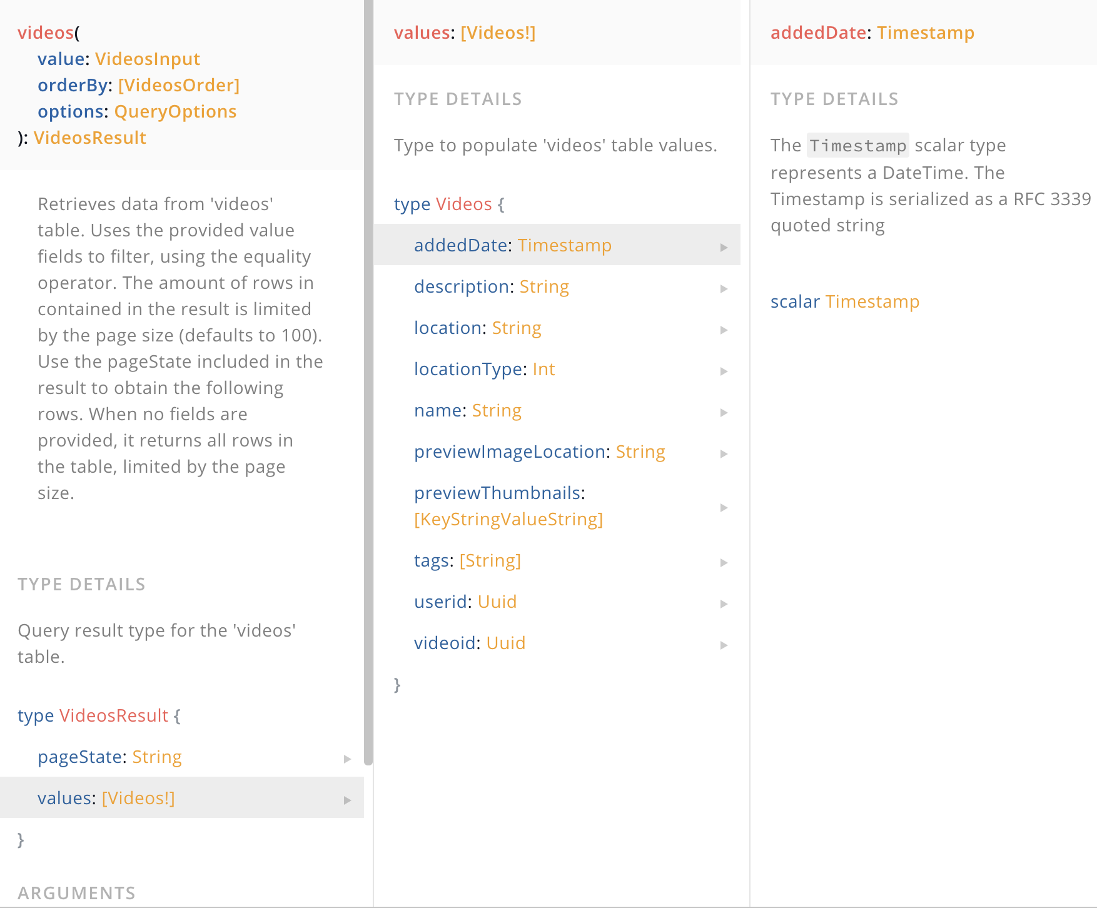Open the QueryOptions type
This screenshot has height=908, width=1097.
click(176, 111)
